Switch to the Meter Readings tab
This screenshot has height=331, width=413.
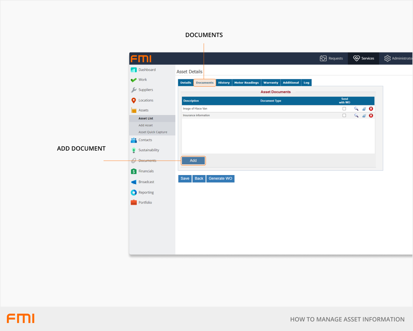(246, 83)
